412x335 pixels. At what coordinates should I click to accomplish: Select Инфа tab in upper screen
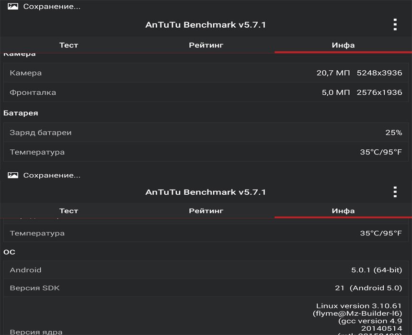click(x=343, y=45)
